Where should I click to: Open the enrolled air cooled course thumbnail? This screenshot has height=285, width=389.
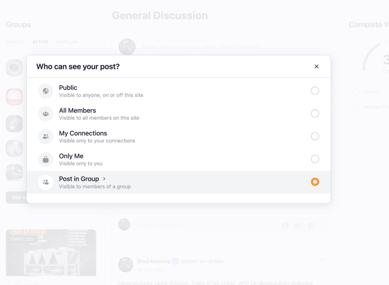pos(51,252)
